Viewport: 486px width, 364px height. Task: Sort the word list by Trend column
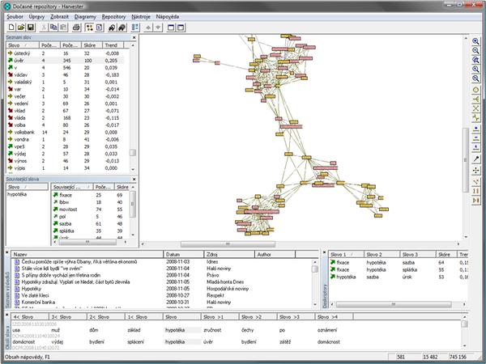click(113, 45)
